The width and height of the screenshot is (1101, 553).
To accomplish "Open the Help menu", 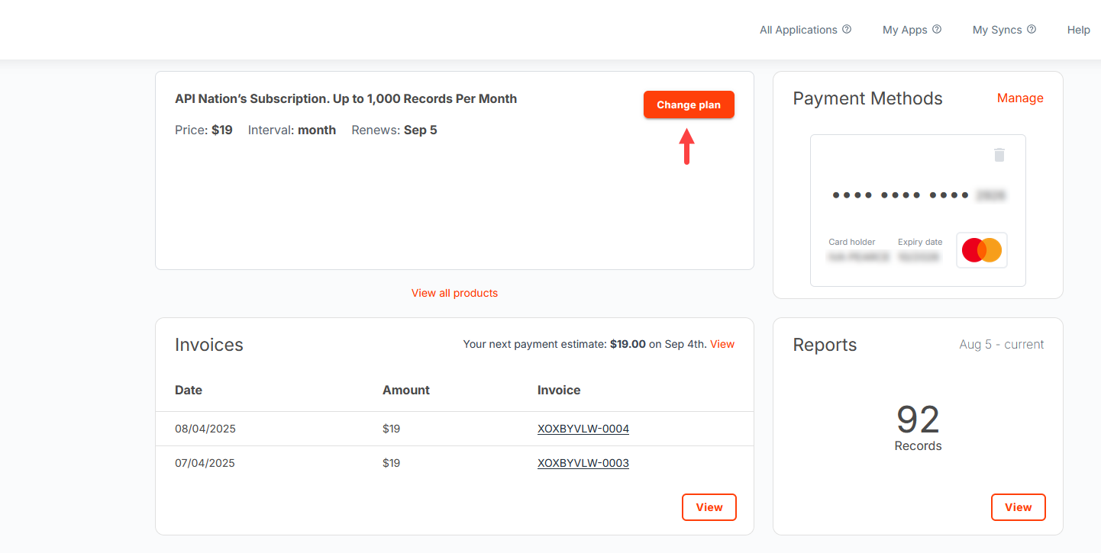I will (x=1078, y=30).
